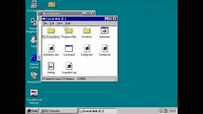Click The Microsoft Network desktop icon
Viewport: 203px width, 114px height.
point(34,93)
